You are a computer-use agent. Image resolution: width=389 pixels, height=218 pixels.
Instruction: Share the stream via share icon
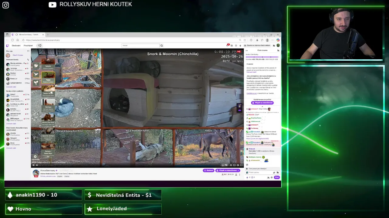(236, 175)
